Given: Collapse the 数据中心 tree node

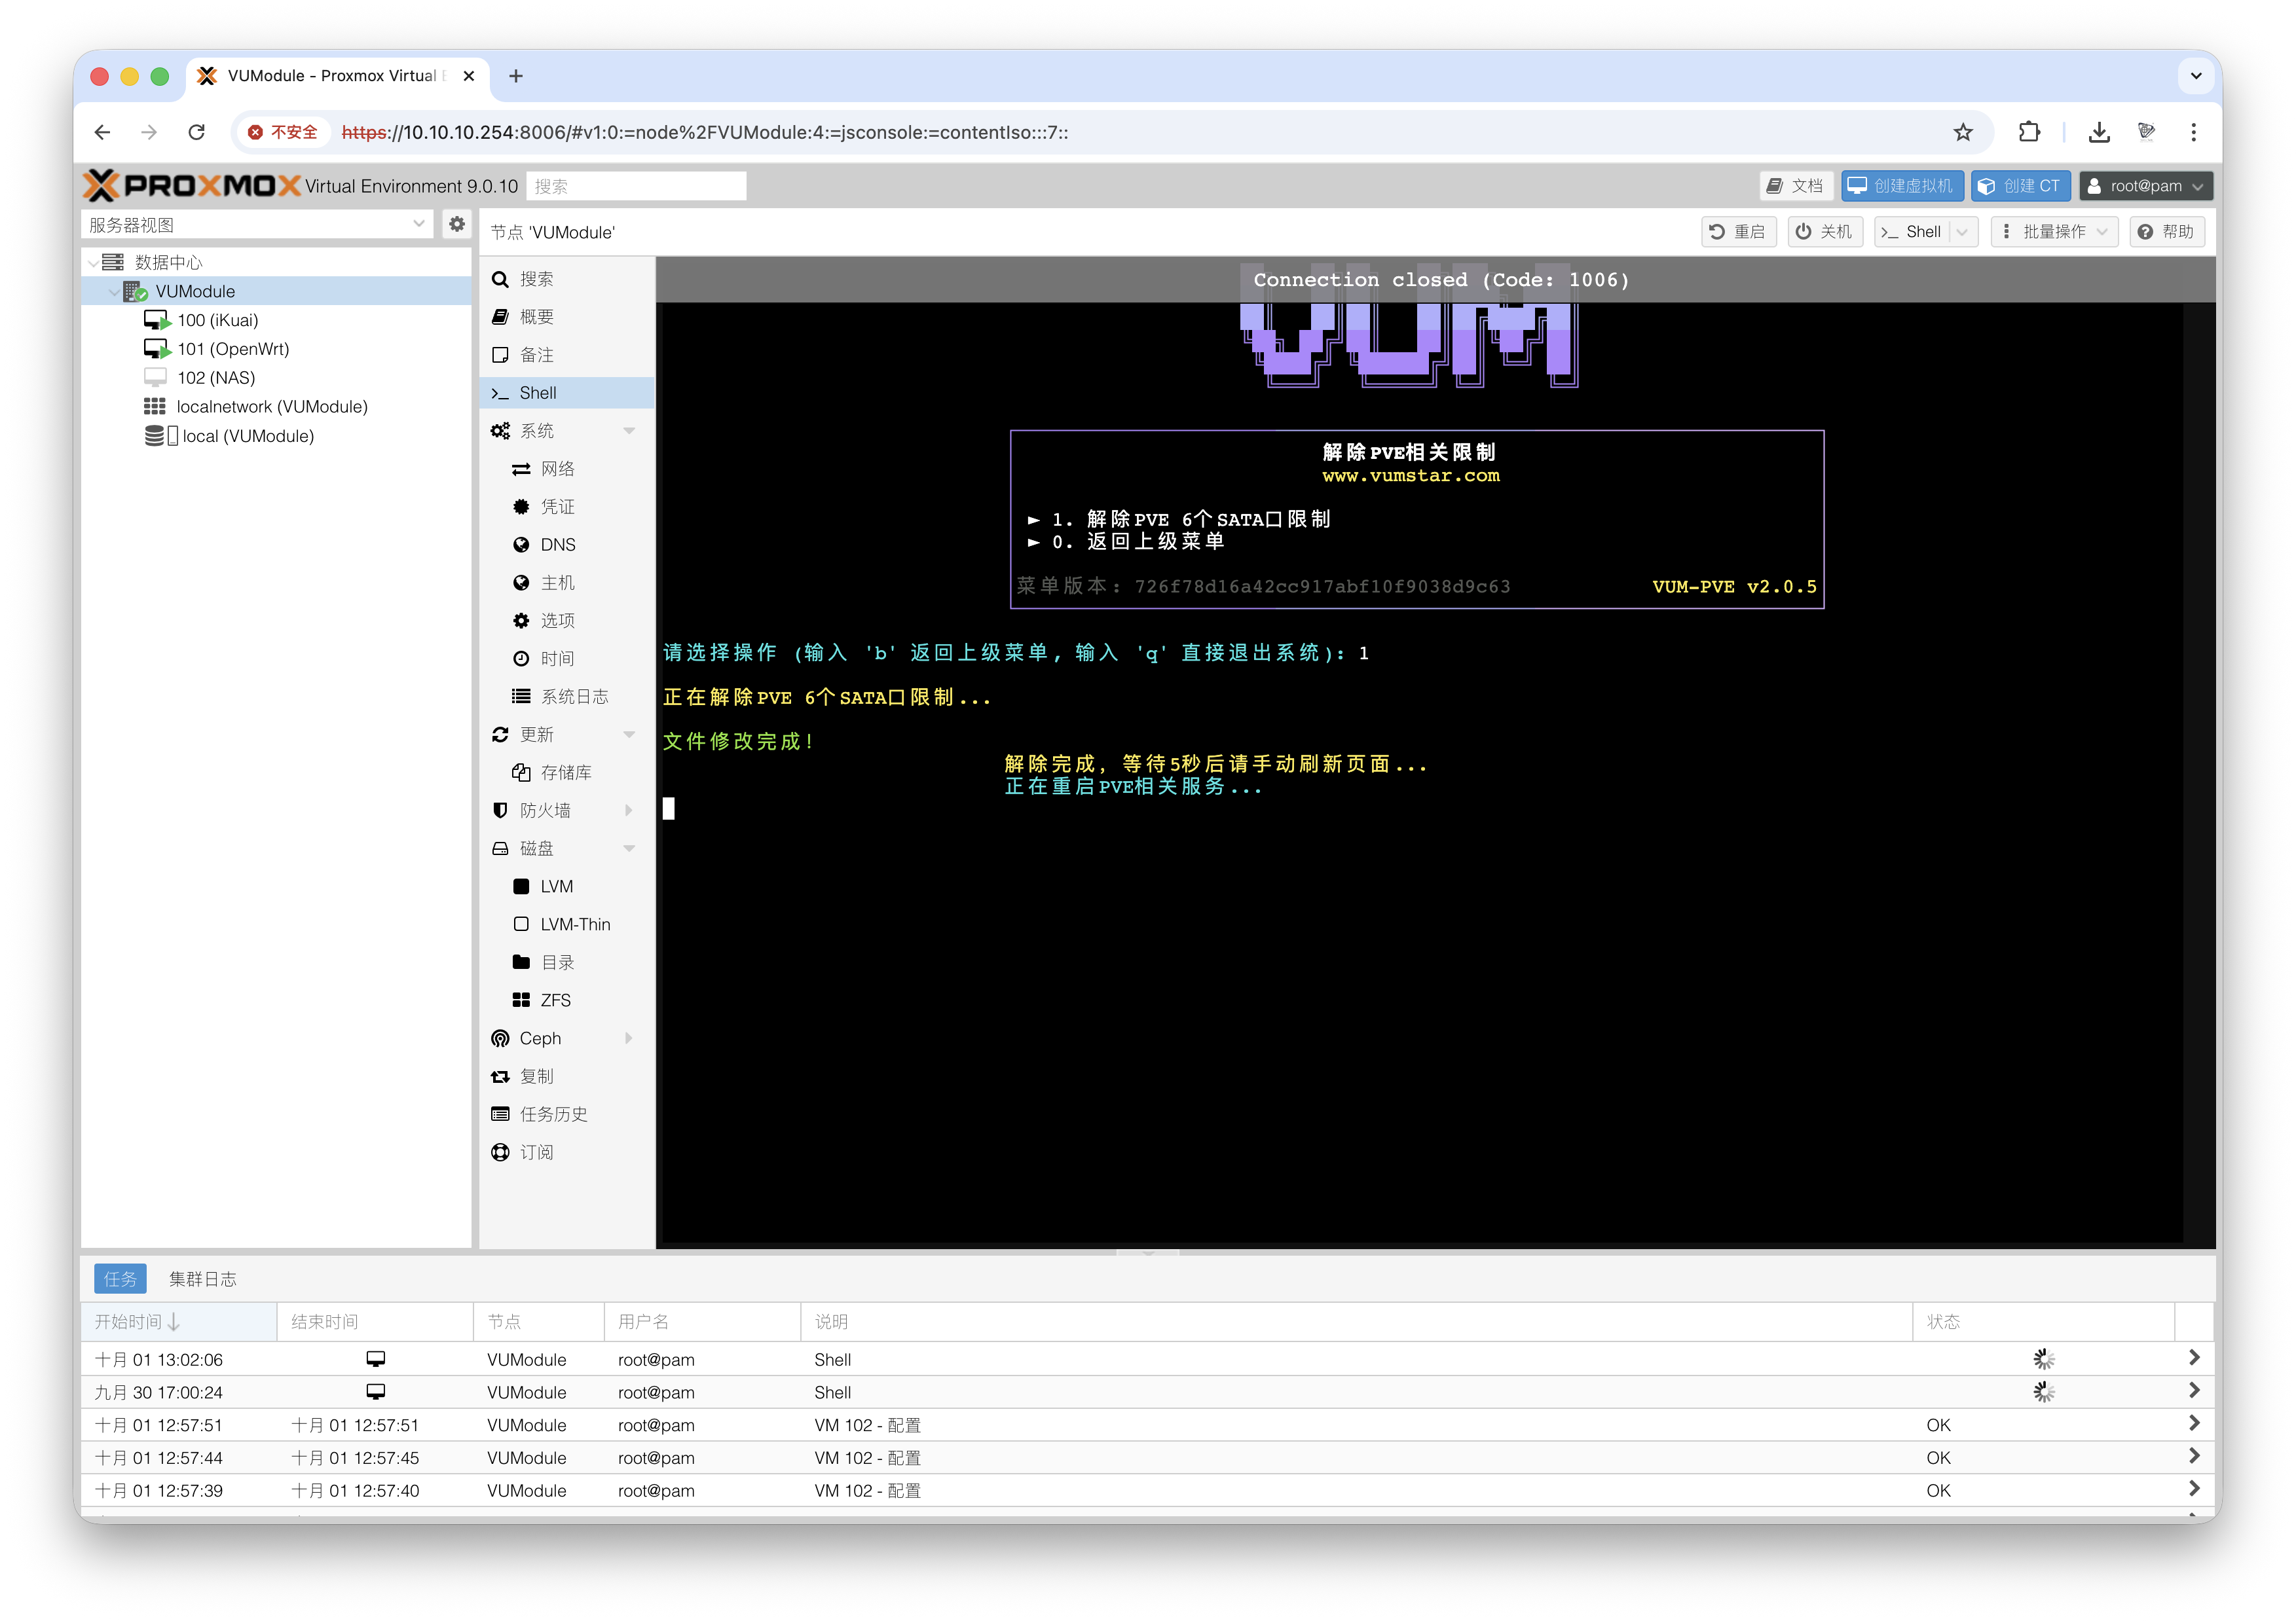Looking at the screenshot, I should click(x=94, y=262).
